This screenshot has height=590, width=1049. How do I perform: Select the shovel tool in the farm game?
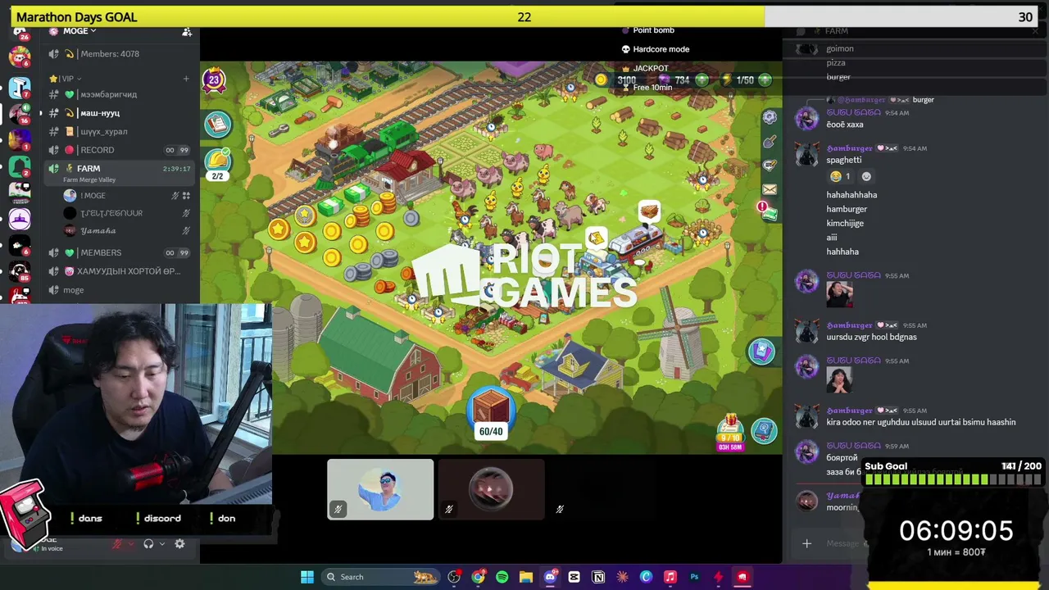770,142
